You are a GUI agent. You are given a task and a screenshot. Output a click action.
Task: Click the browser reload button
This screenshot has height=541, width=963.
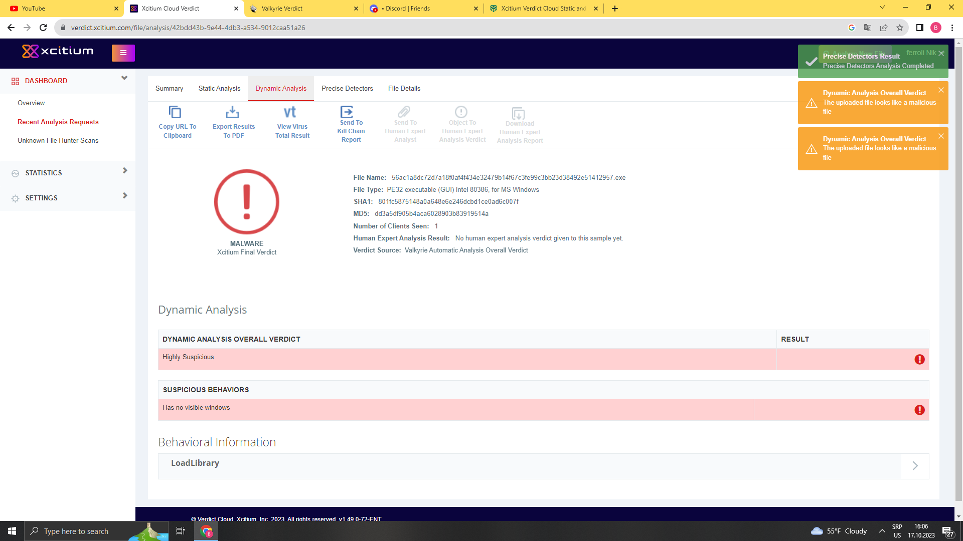43,28
